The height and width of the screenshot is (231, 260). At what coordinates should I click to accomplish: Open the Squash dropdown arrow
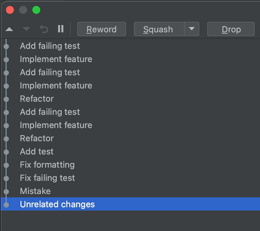click(x=192, y=29)
